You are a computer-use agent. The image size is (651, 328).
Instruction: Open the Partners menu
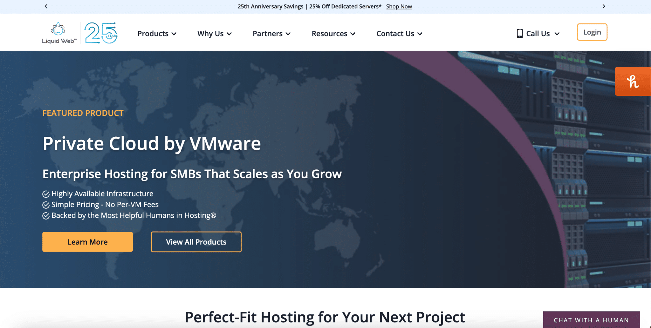(271, 33)
